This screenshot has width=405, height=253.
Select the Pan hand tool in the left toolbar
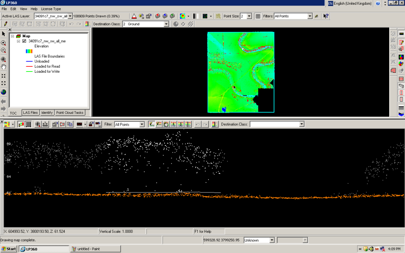[3, 67]
